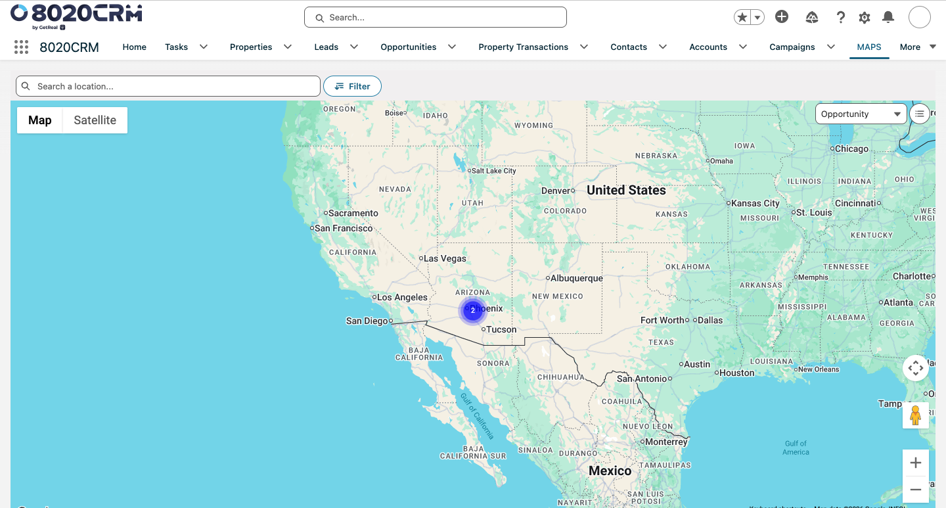Open Favorites star icon

pyautogui.click(x=742, y=18)
